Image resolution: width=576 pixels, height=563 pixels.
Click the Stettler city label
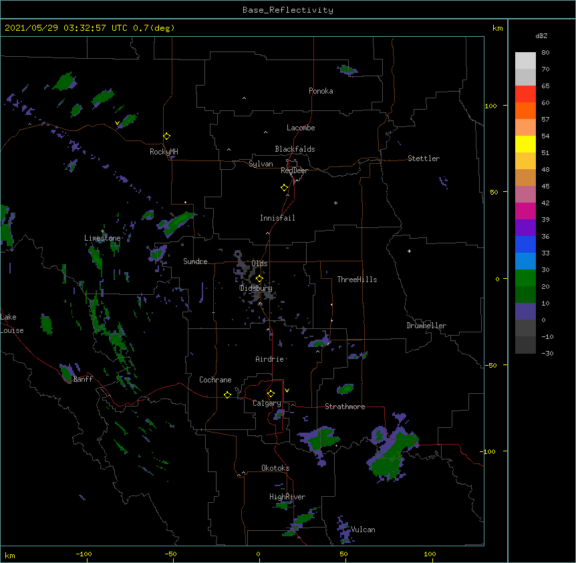click(424, 158)
